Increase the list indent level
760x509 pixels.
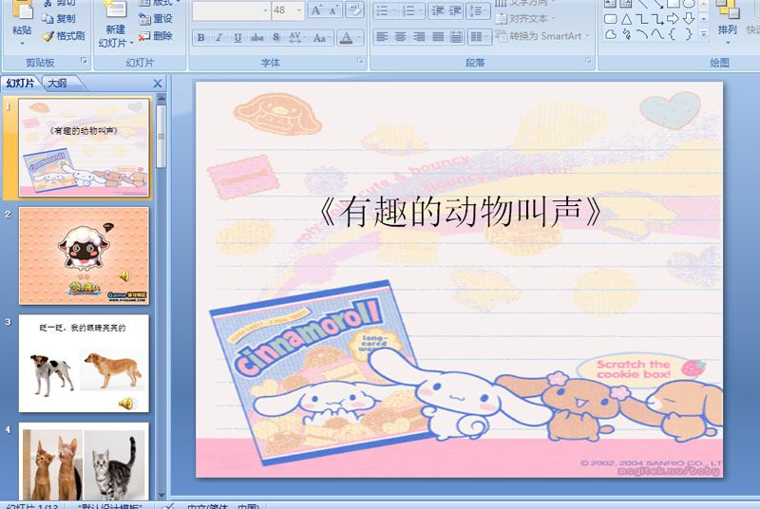coord(455,10)
